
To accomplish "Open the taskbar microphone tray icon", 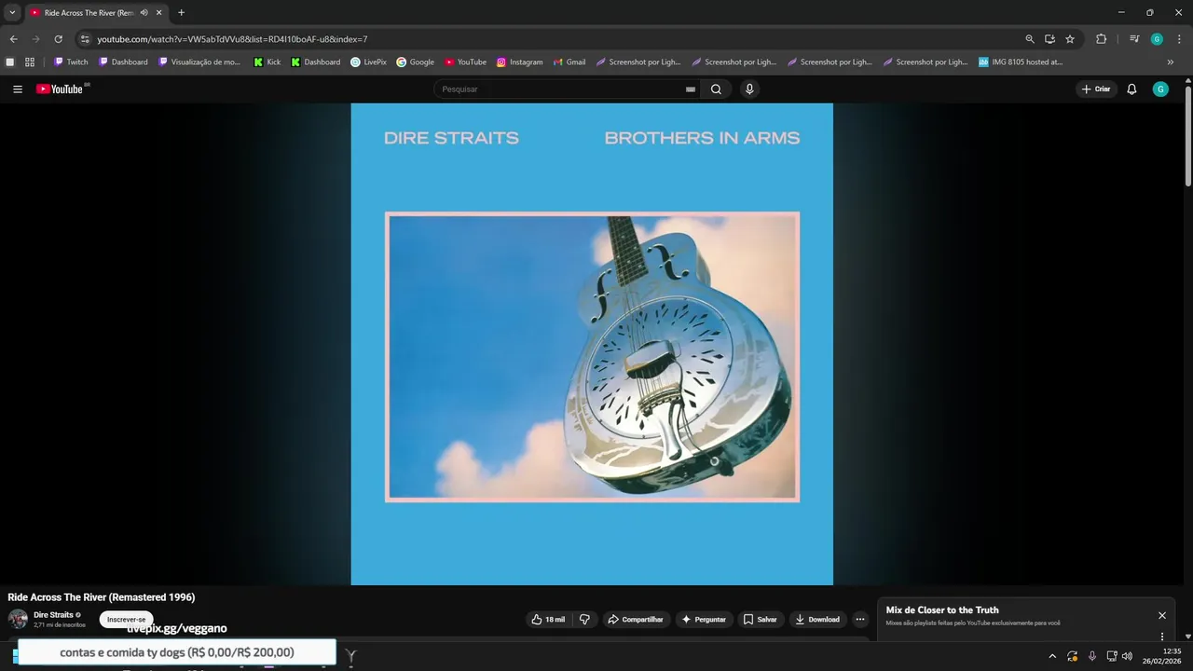I will point(1092,656).
